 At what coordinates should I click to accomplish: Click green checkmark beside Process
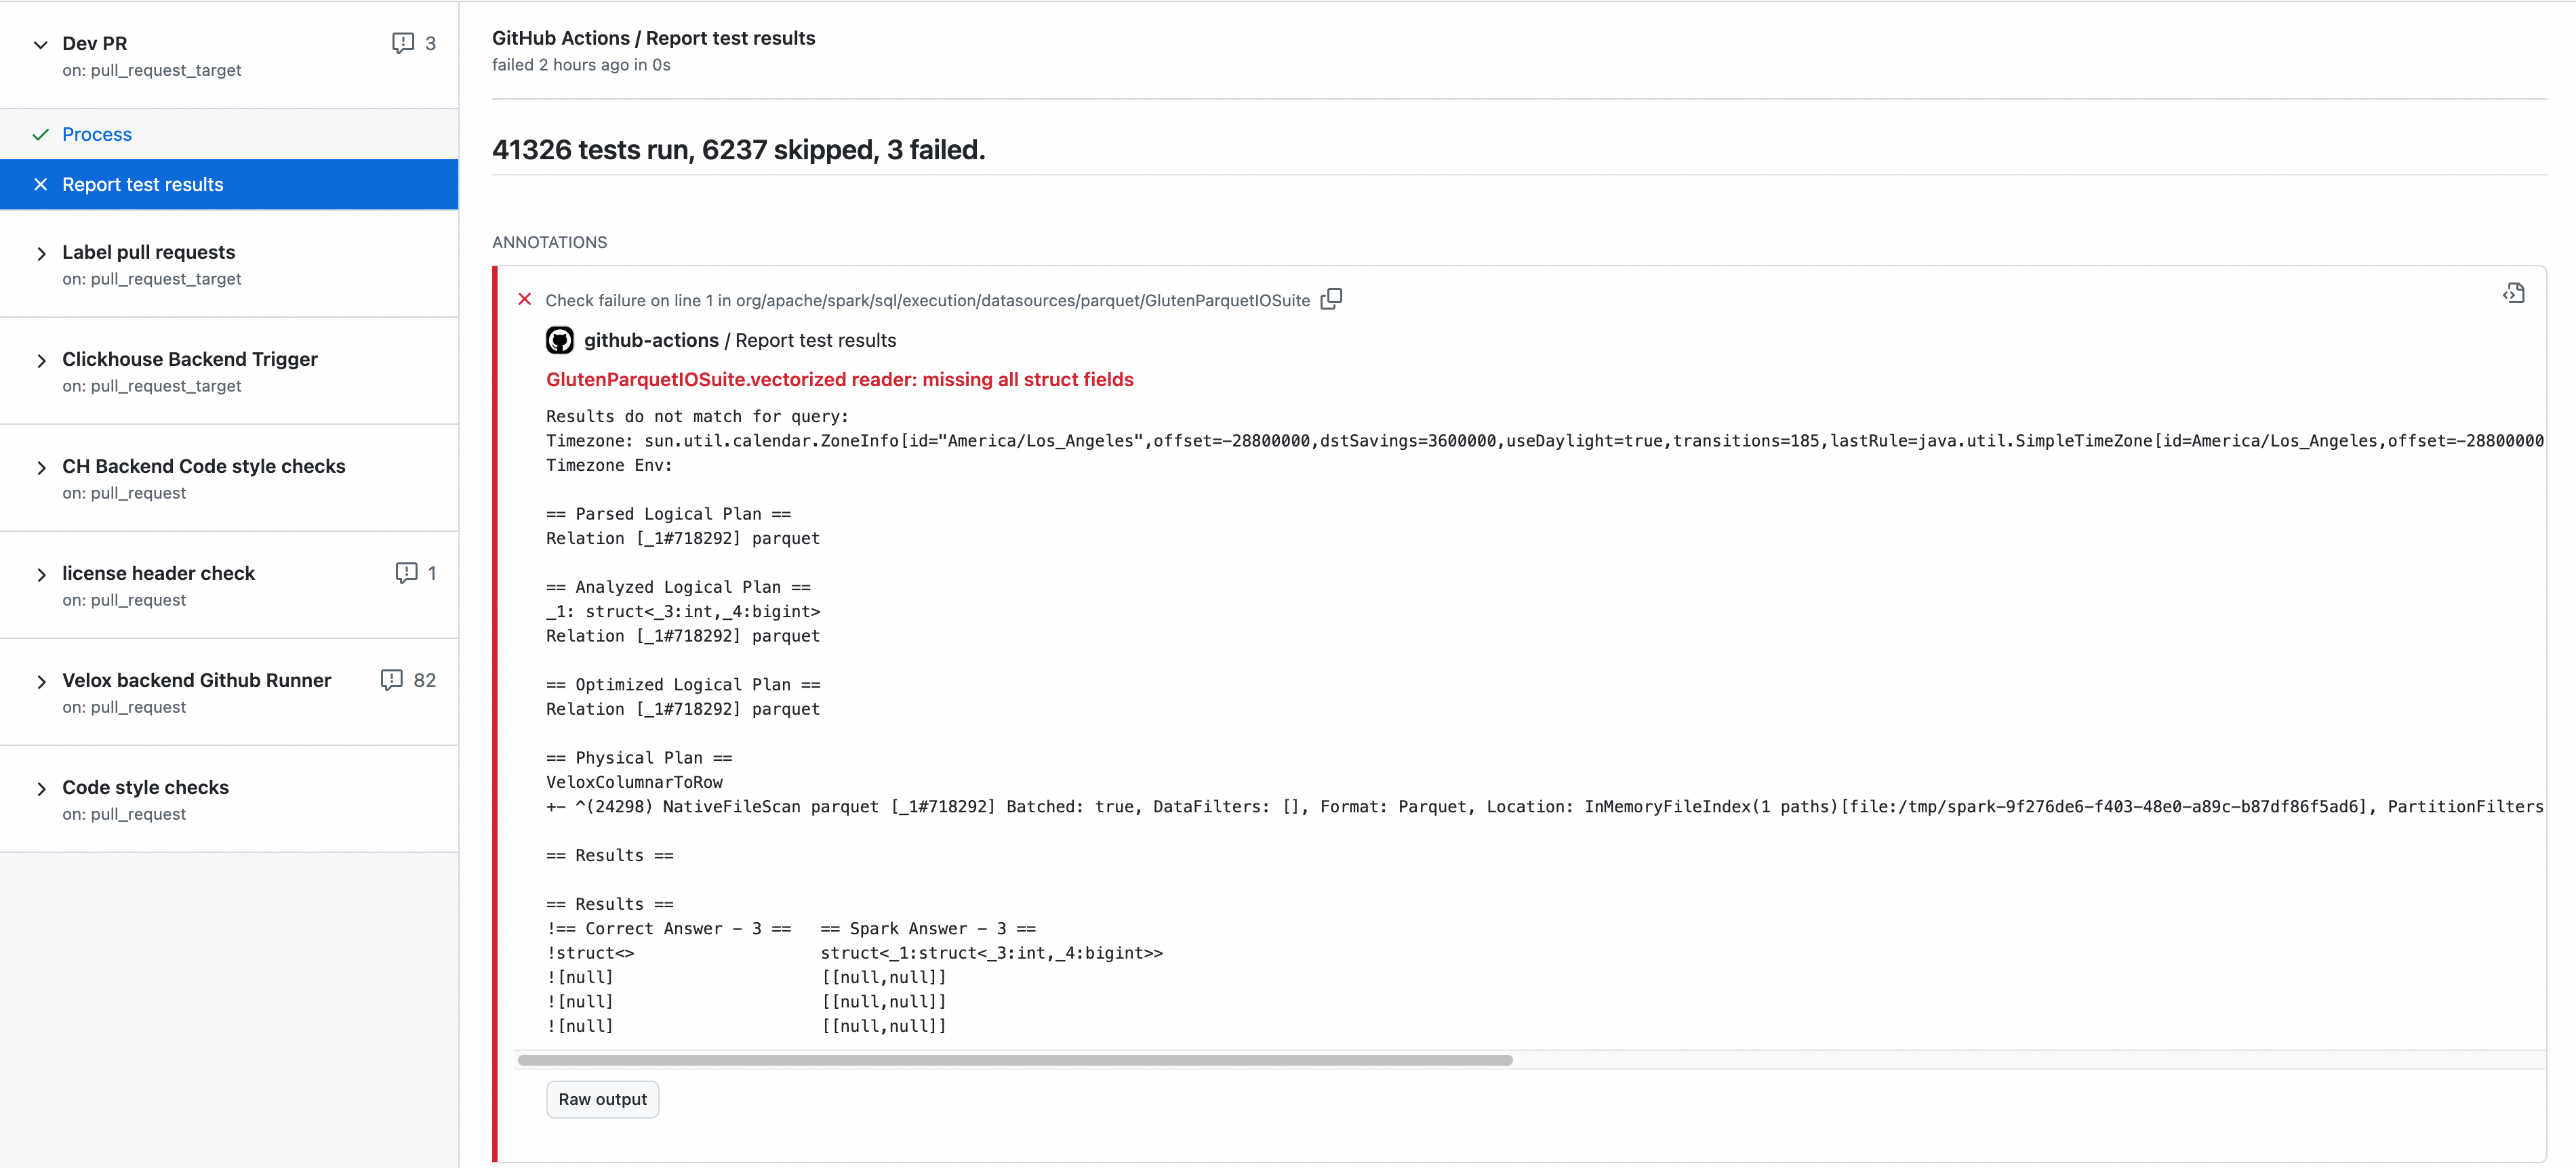[x=40, y=134]
